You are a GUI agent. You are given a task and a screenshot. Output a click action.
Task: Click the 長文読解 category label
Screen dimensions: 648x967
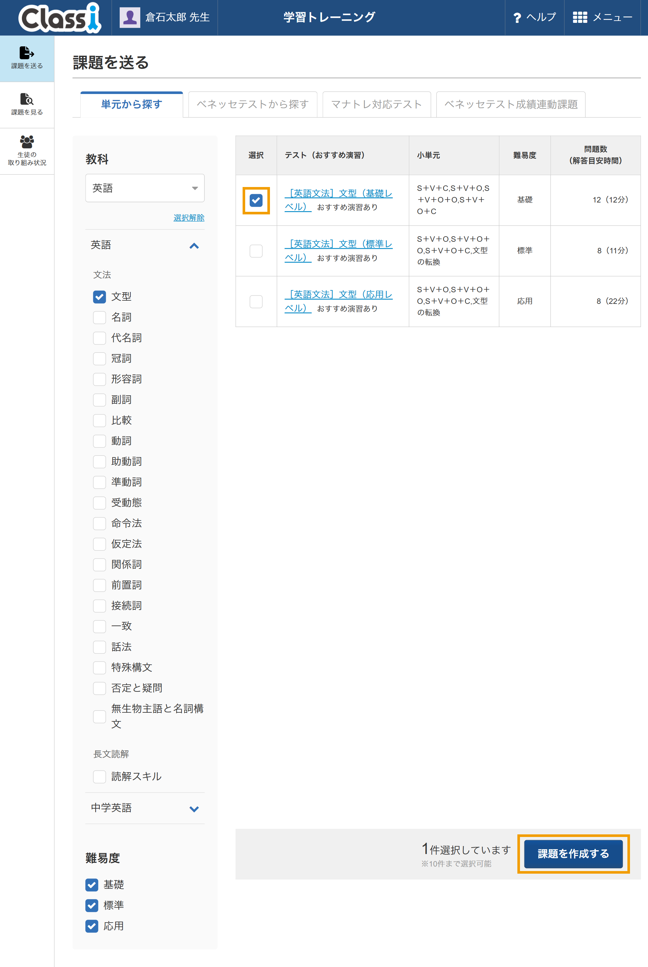(x=111, y=754)
